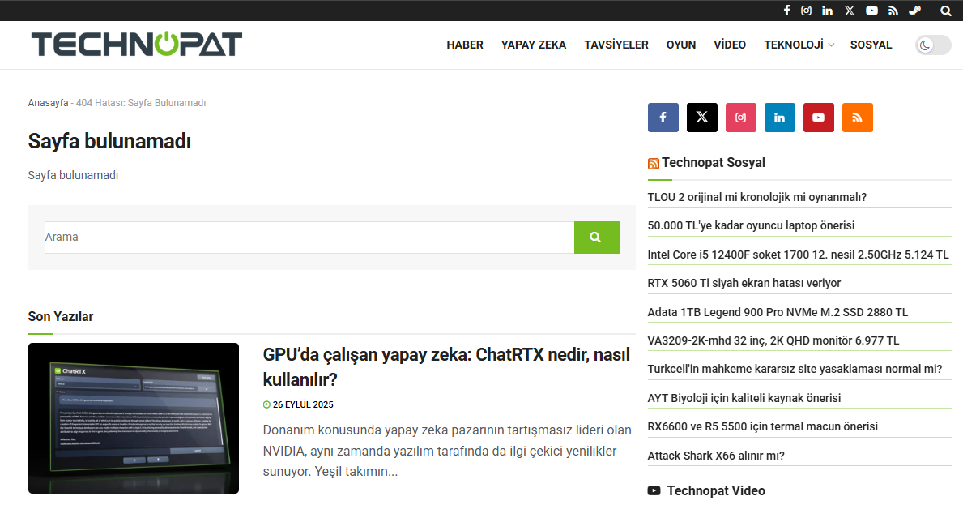Open 'VA3209-2K-mhd 32 inç' monitor topic
Screen dimensions: 963x505
click(x=773, y=340)
